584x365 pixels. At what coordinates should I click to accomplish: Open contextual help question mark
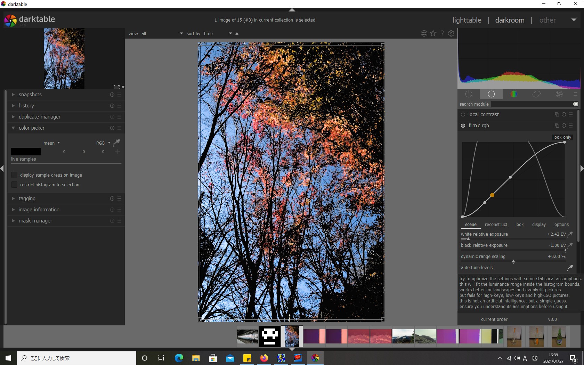pyautogui.click(x=442, y=33)
